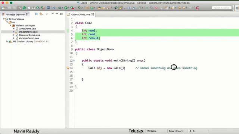Open the External Tools dropdown arrow

point(75,8)
